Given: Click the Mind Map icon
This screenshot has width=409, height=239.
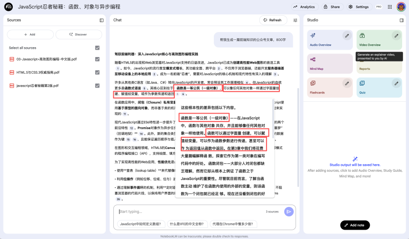Looking at the screenshot, I should click(x=313, y=60).
